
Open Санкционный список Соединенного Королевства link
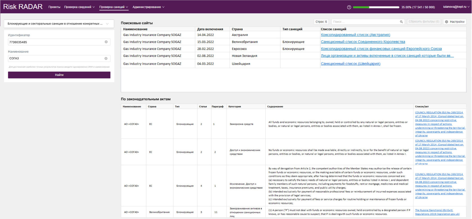[363, 42]
